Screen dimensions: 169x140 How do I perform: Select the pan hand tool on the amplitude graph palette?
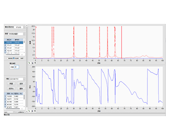pos(35,63)
